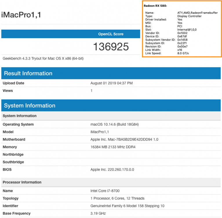Screen dimensions: 222x218
Task: Select the Result Information section header
Action: [111, 73]
